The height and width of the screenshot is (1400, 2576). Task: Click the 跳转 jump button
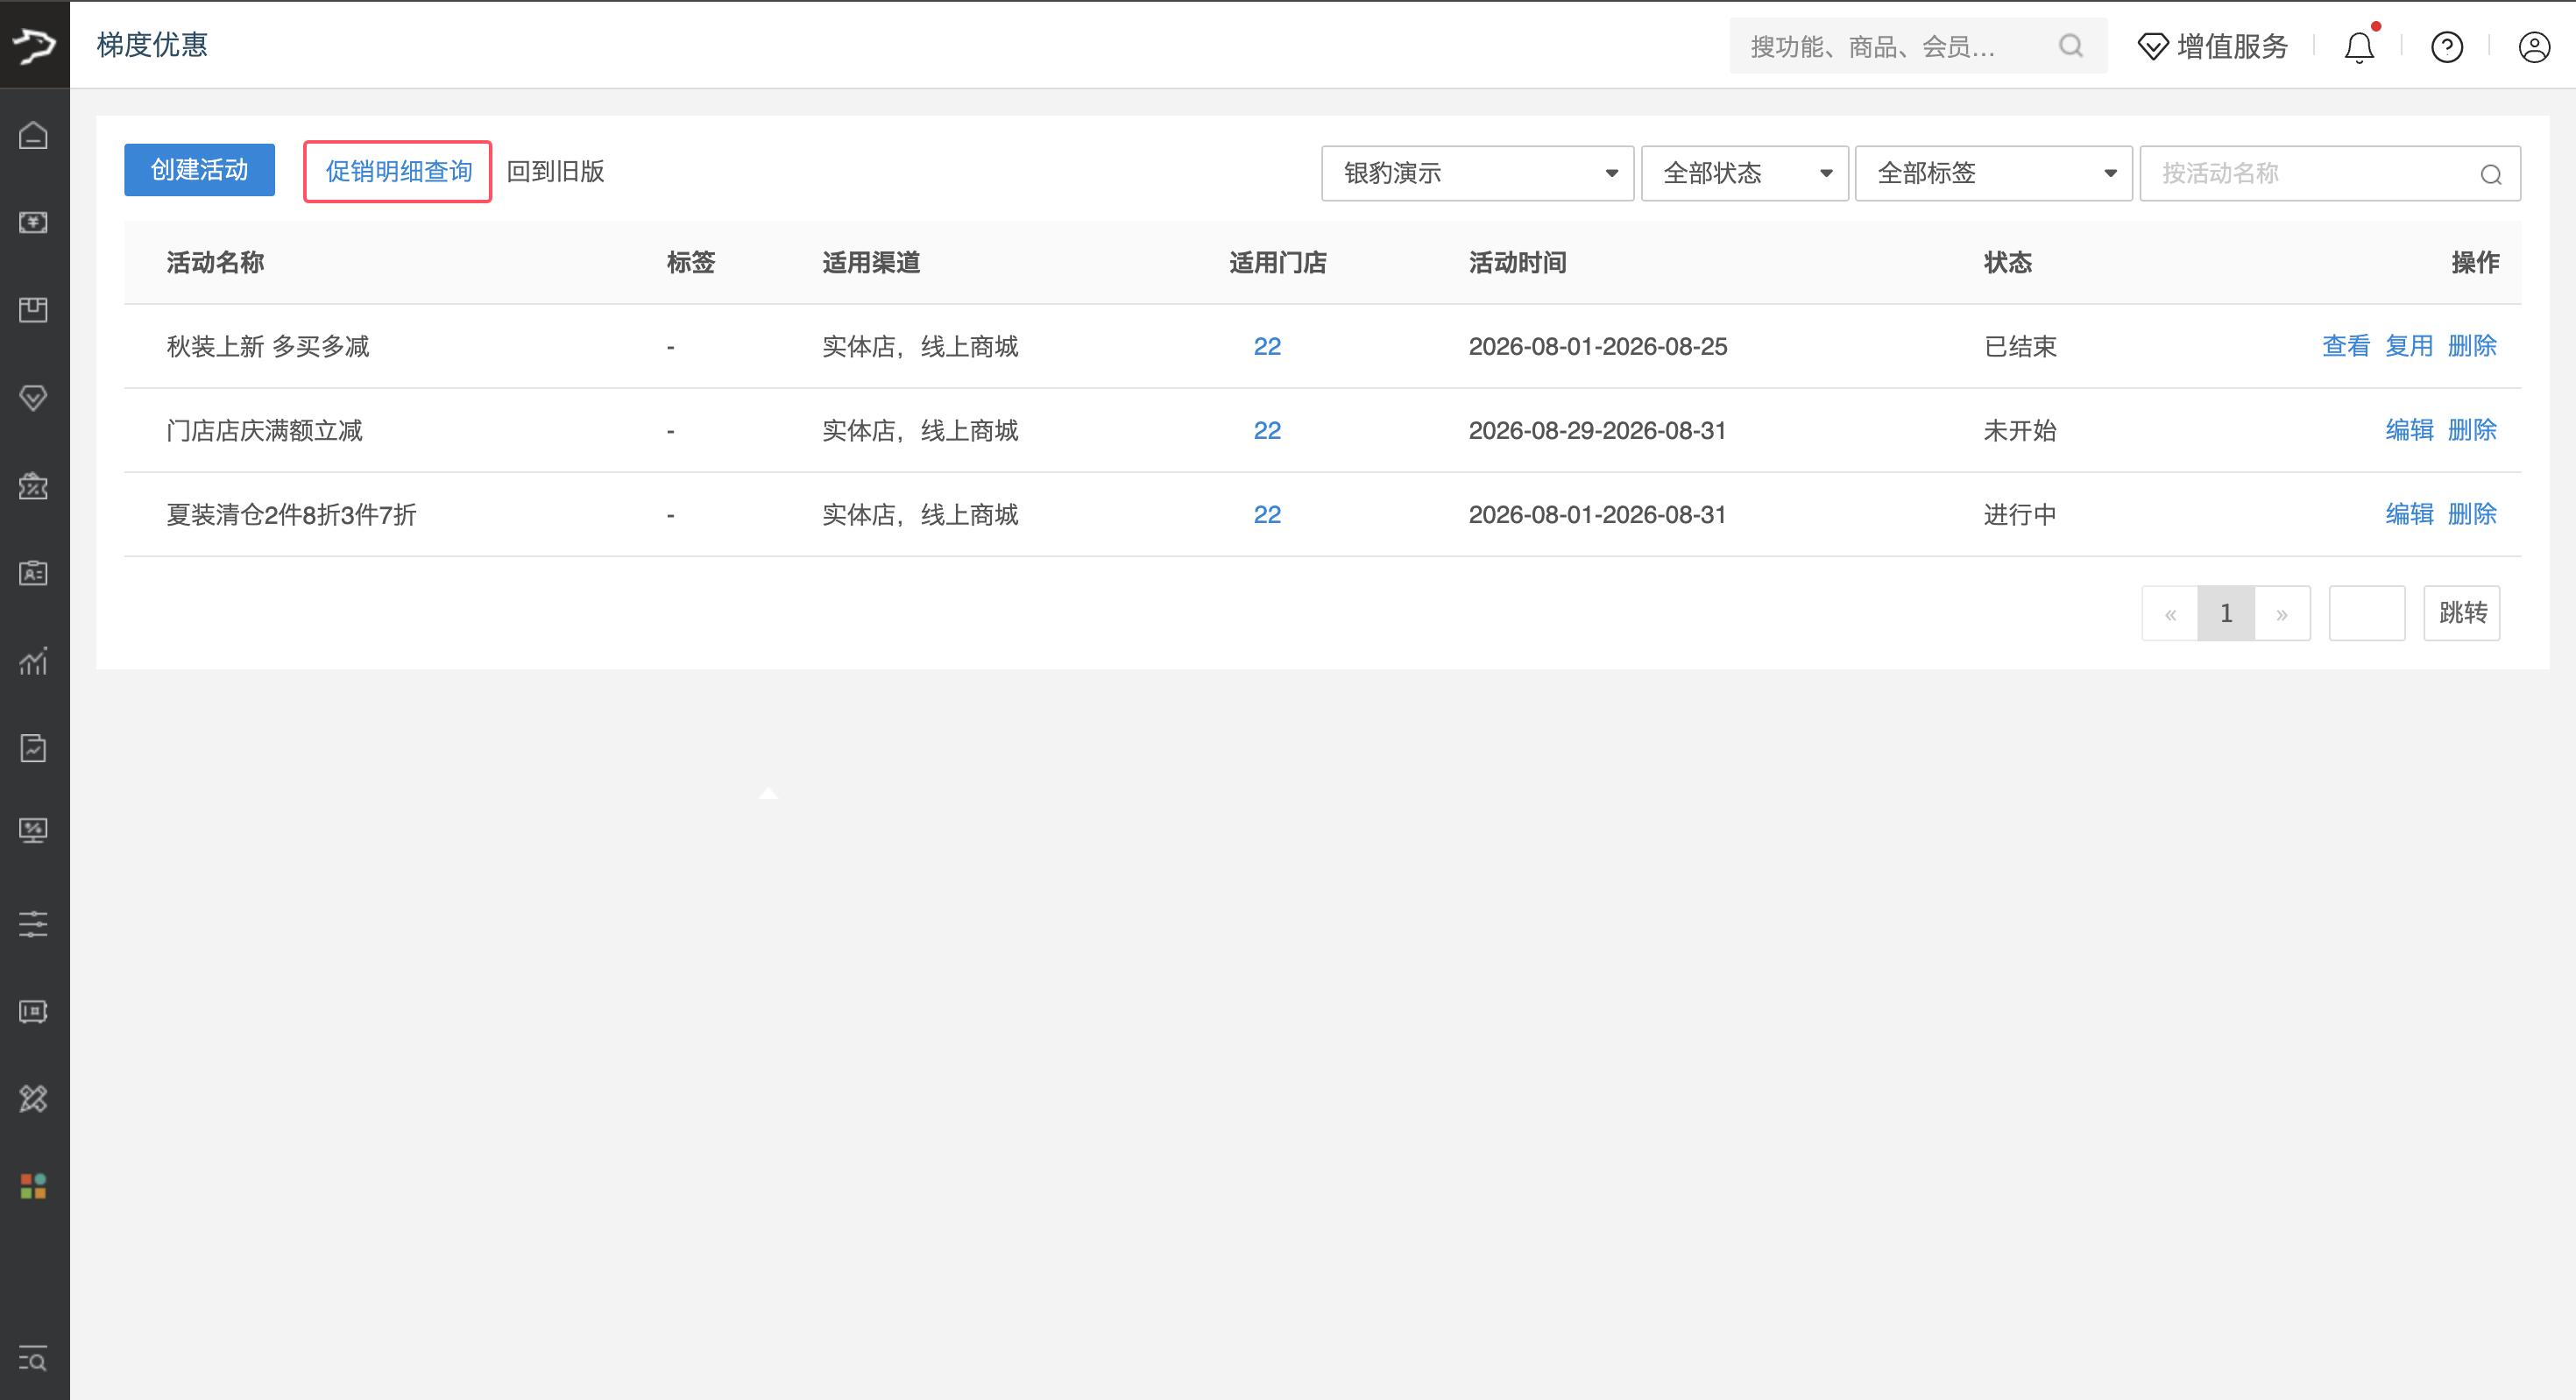click(2462, 613)
